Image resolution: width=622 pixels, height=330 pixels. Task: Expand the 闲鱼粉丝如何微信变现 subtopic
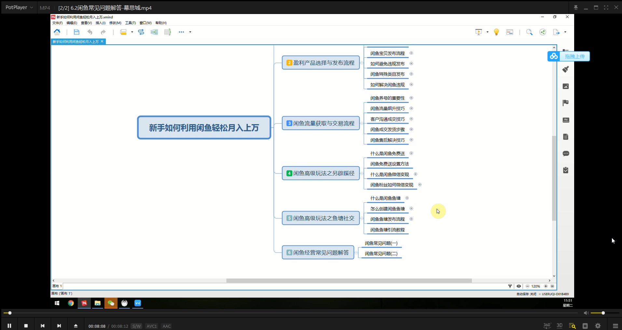click(x=420, y=185)
